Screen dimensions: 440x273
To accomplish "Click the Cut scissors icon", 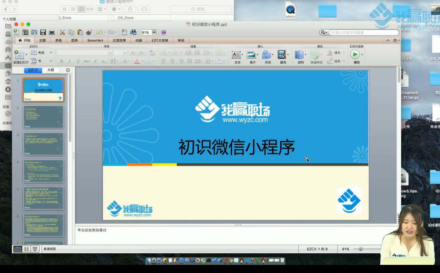I will tap(62, 32).
